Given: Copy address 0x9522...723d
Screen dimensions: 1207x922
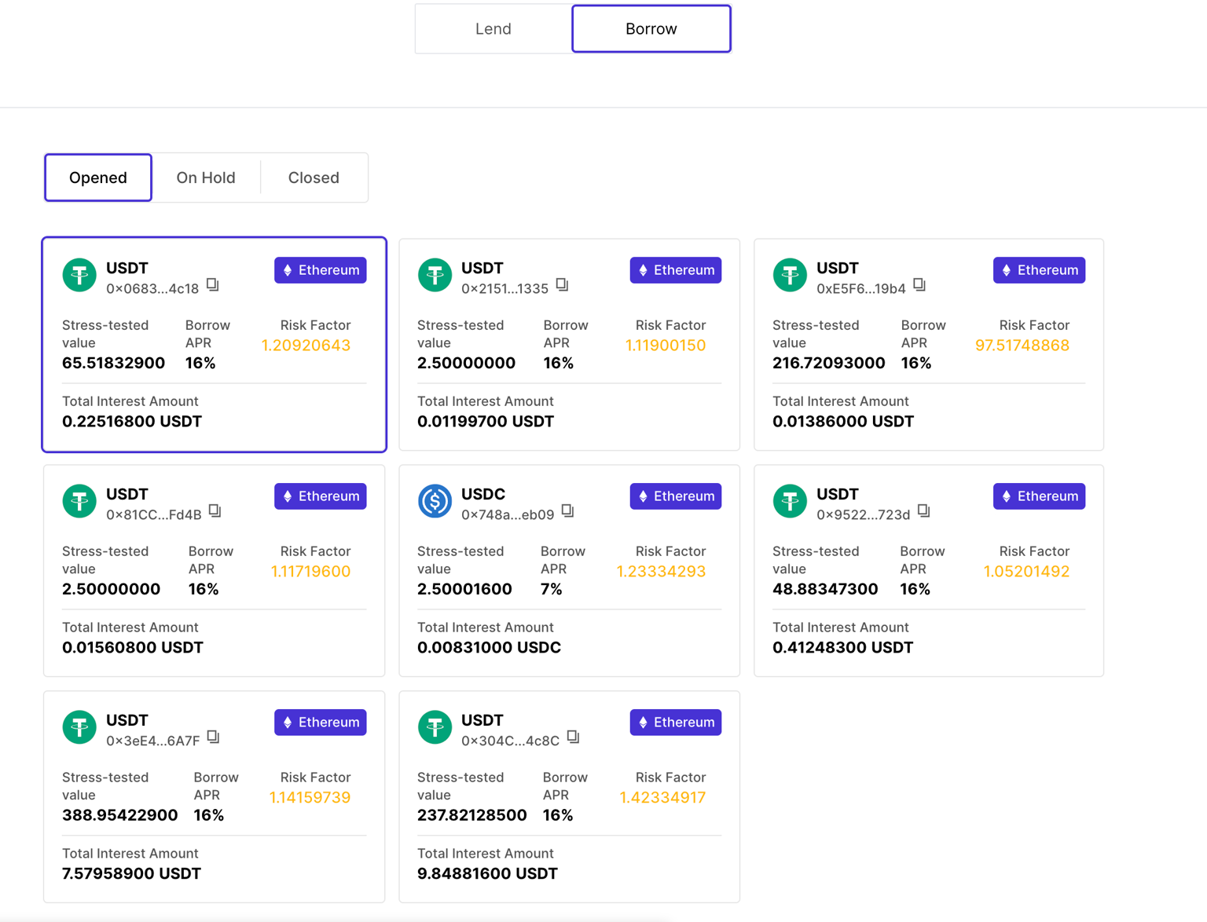Looking at the screenshot, I should 923,511.
